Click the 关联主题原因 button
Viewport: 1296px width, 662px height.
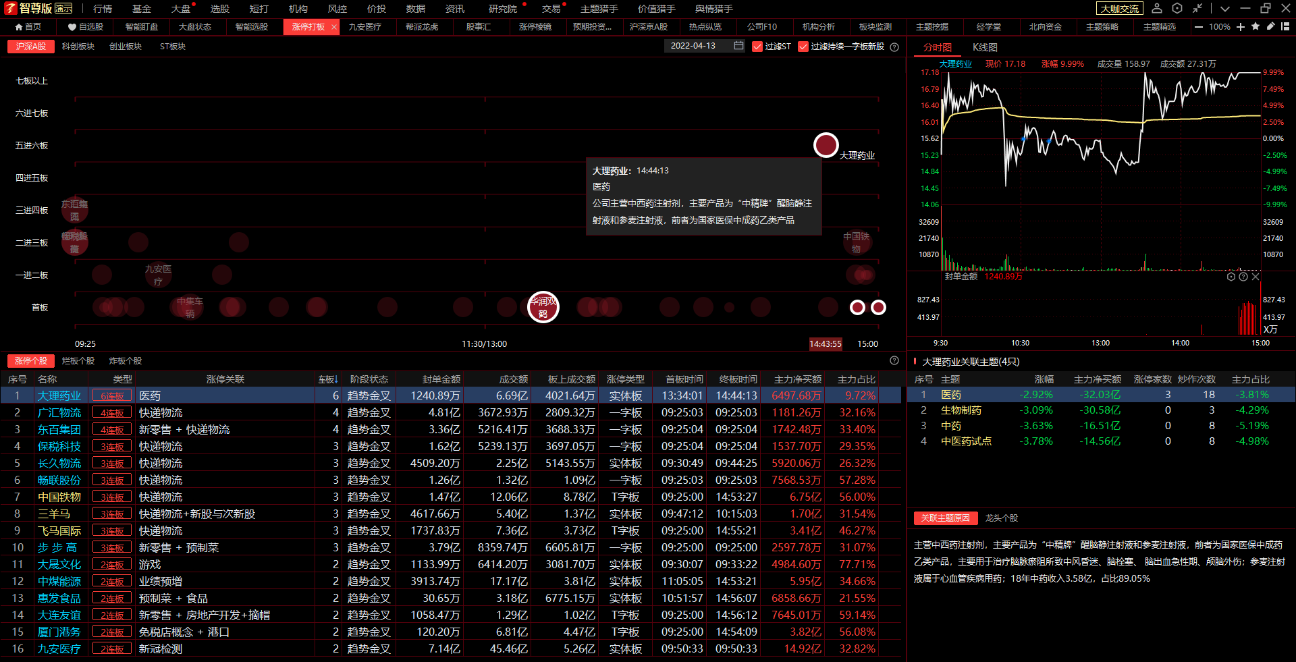click(x=945, y=518)
